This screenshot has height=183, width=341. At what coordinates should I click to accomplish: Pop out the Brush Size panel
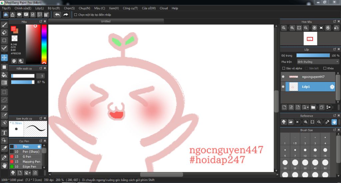(334, 130)
